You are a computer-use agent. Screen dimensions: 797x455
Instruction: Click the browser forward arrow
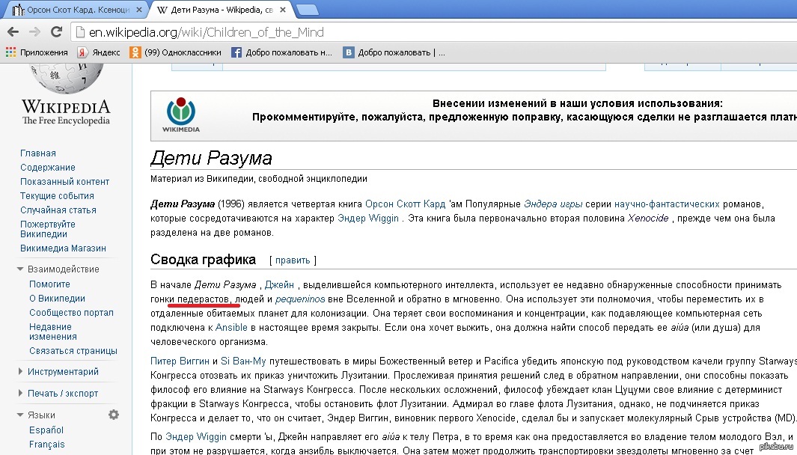coord(34,32)
